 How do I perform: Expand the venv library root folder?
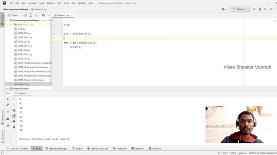coord(10,25)
